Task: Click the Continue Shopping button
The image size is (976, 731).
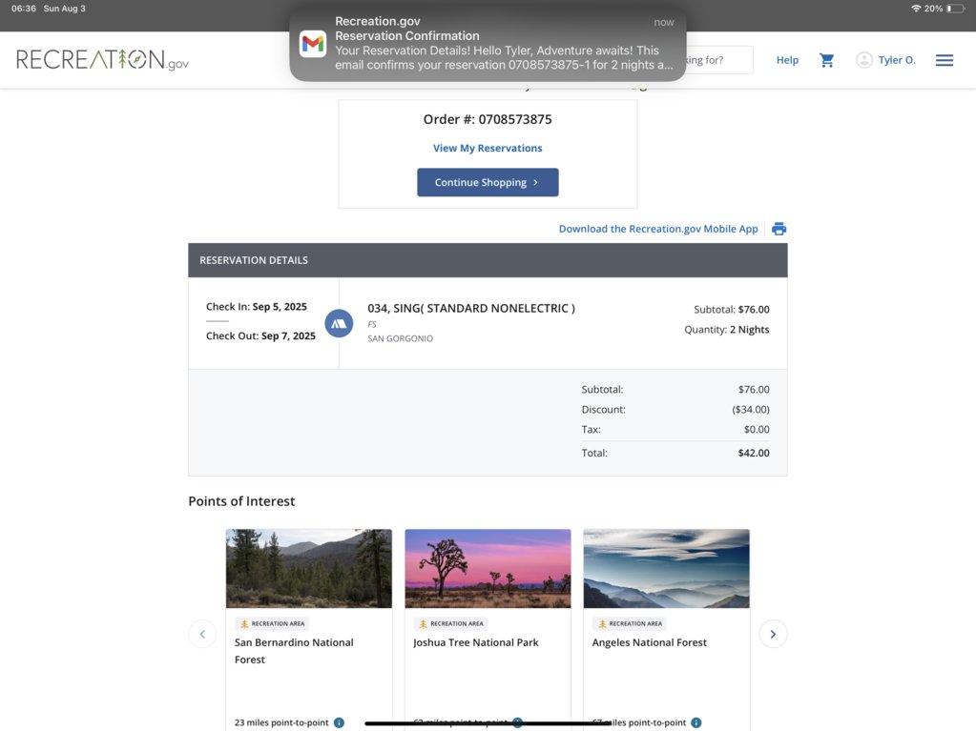Action: [488, 182]
